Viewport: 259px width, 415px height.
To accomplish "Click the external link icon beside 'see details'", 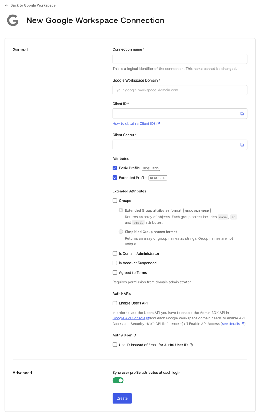I will (243, 324).
